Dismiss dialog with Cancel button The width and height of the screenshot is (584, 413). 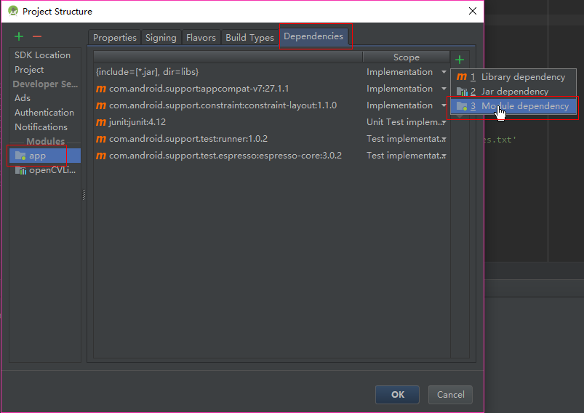pyautogui.click(x=451, y=395)
